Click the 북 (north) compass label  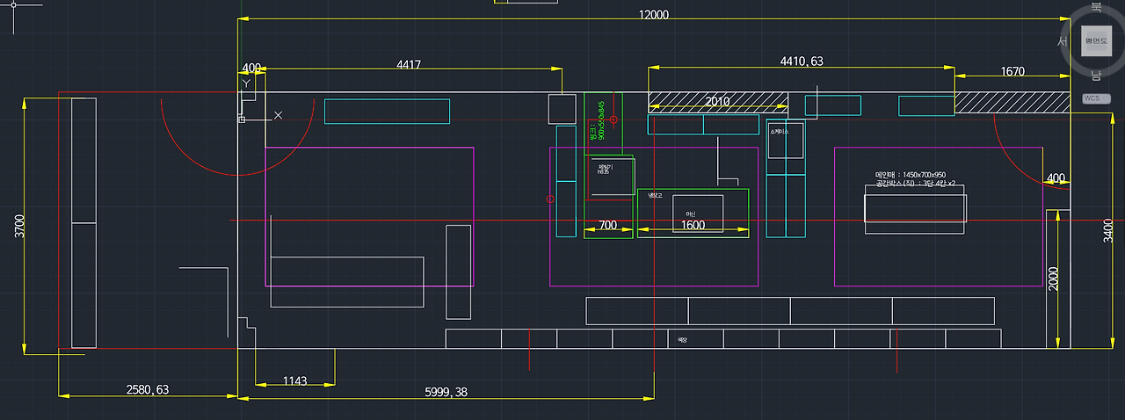point(1096,7)
